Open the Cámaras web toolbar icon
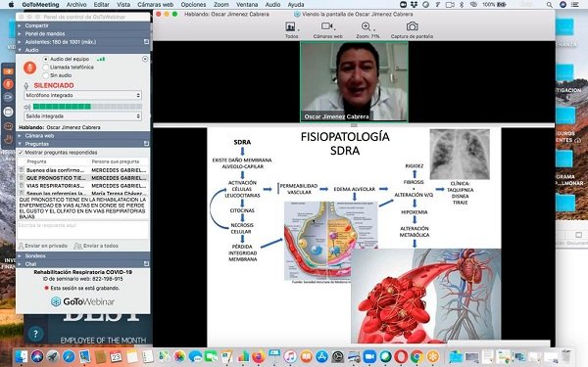Screen dimensions: 588x367 [x=326, y=26]
